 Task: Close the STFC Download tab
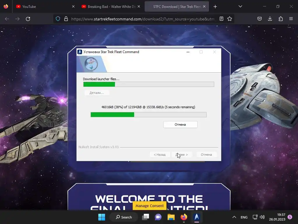[204, 6]
